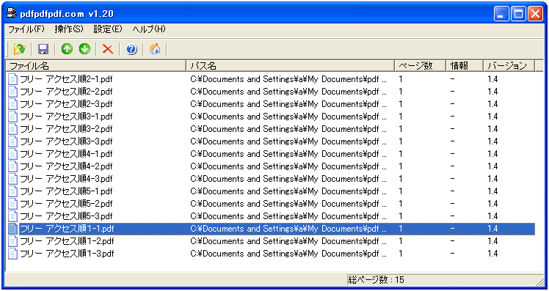Viewport: 549px width, 291px height.
Task: Click the app icon in the title bar
Action: 12,13
